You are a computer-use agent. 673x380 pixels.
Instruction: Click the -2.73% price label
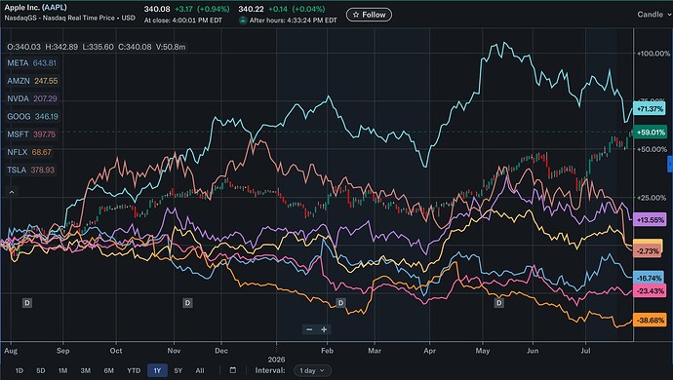click(648, 251)
